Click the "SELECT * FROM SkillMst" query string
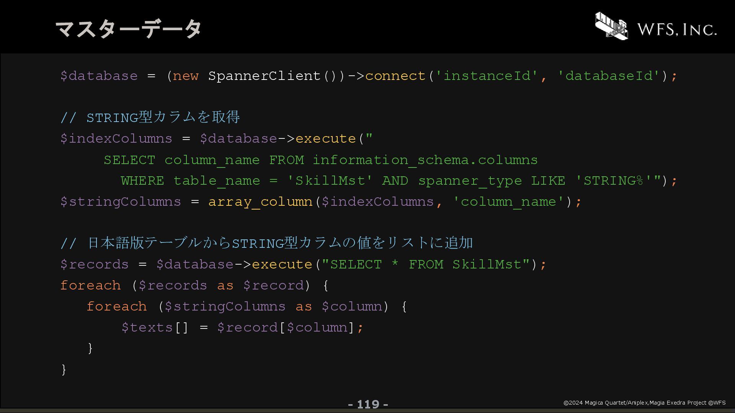The height and width of the screenshot is (413, 735). click(x=426, y=264)
